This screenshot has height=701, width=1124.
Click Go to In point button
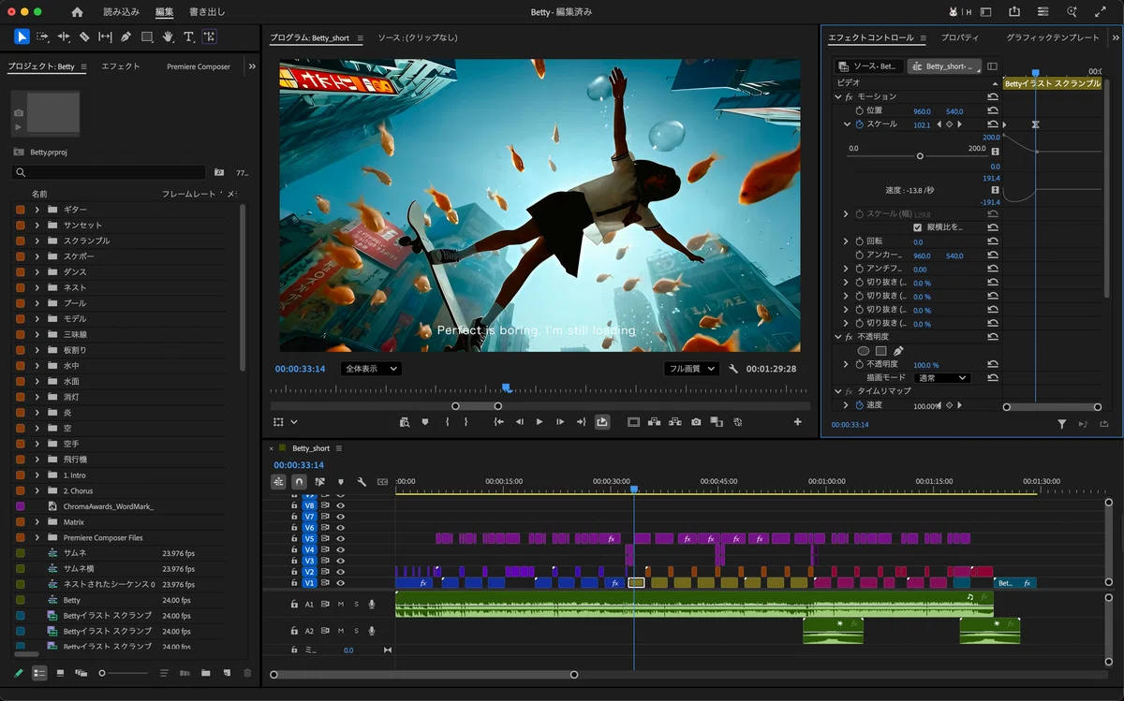point(499,422)
